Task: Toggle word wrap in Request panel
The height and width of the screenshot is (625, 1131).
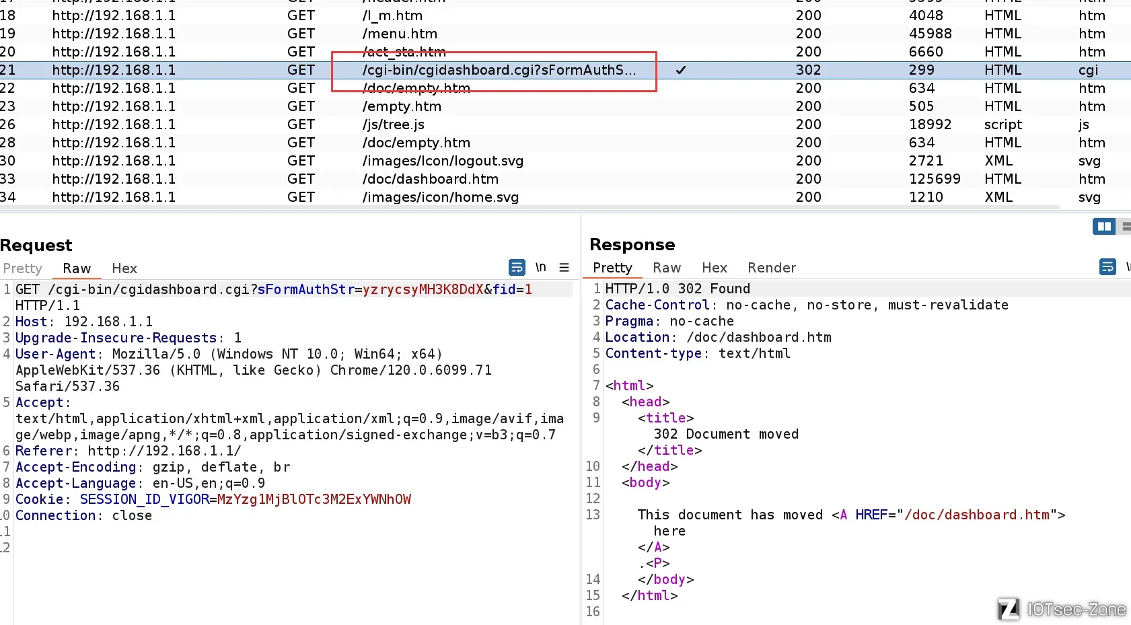Action: click(x=517, y=267)
